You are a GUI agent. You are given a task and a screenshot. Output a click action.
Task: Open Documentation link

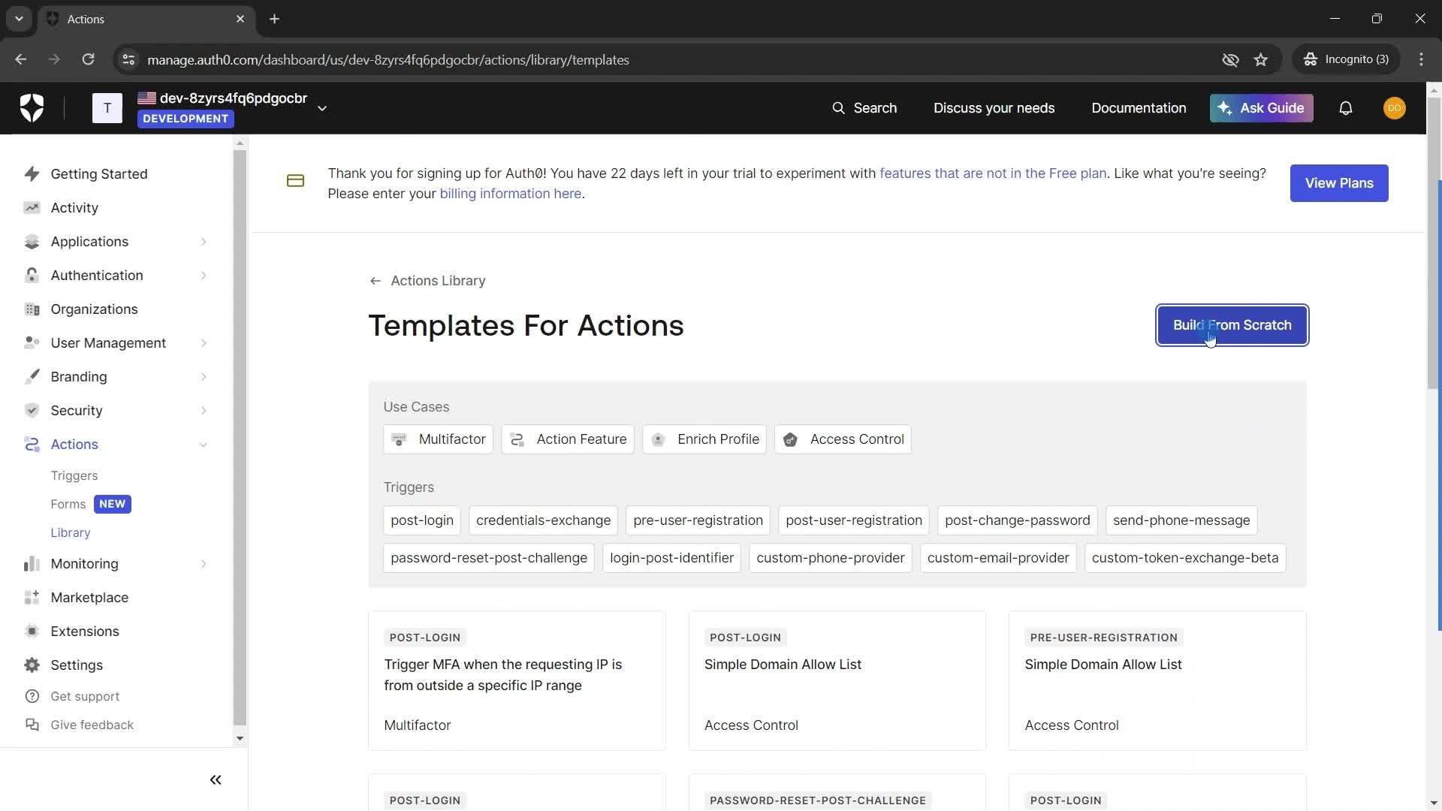click(1139, 108)
